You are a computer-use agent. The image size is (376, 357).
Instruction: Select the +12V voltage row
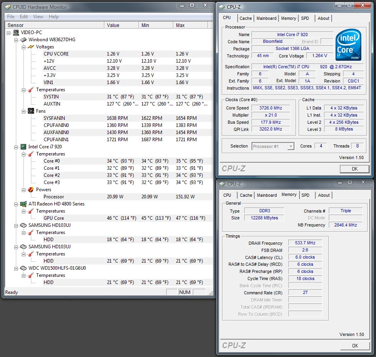(128, 61)
